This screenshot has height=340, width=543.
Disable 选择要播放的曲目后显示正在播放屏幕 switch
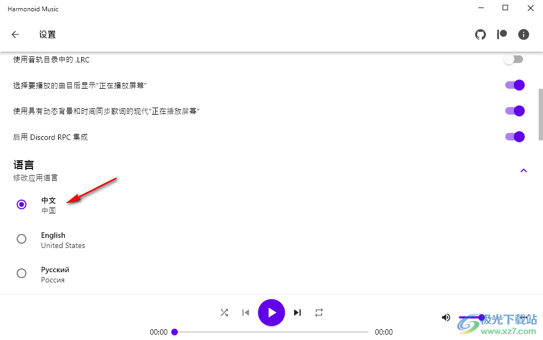[x=514, y=85]
